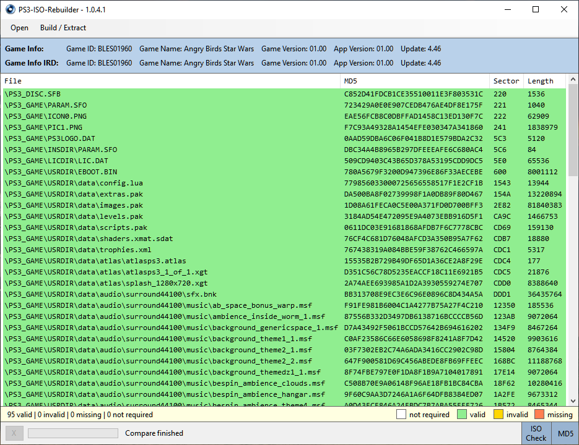This screenshot has height=445, width=579.
Task: Click the X cancel button near progress bar
Action: point(14,433)
